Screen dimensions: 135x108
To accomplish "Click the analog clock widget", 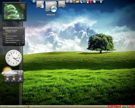I will click(x=13, y=58).
